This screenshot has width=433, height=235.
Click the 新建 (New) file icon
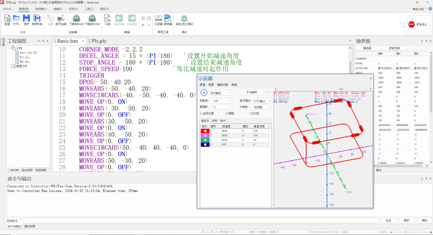pos(7,18)
